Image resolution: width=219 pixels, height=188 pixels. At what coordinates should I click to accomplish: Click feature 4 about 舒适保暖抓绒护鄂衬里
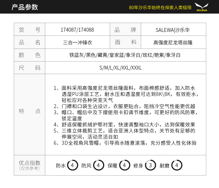pyautogui.click(x=124, y=125)
